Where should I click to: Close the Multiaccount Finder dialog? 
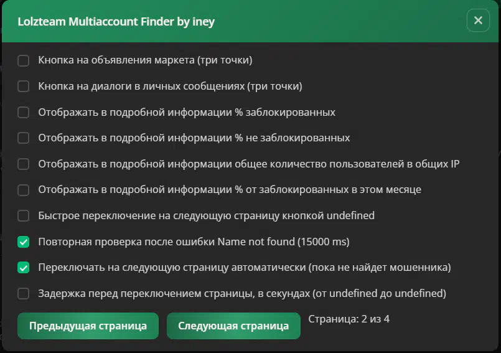pos(478,21)
